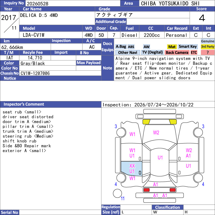The height and width of the screenshot is (215, 215).
Task: Select the AW equipment badge
Action: click(x=146, y=47)
